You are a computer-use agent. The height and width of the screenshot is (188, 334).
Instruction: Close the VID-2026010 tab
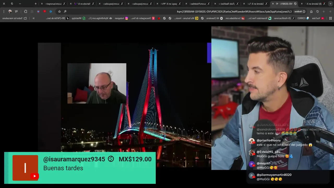[x=273, y=4]
